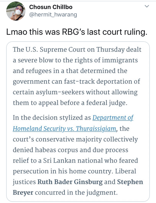Click the bold Stephen name
Image resolution: width=156 pixels, height=203 pixels.
click(x=130, y=182)
